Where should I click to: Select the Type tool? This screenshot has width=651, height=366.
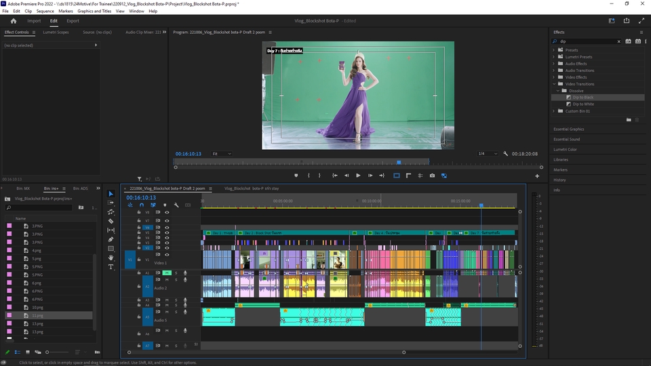(111, 267)
